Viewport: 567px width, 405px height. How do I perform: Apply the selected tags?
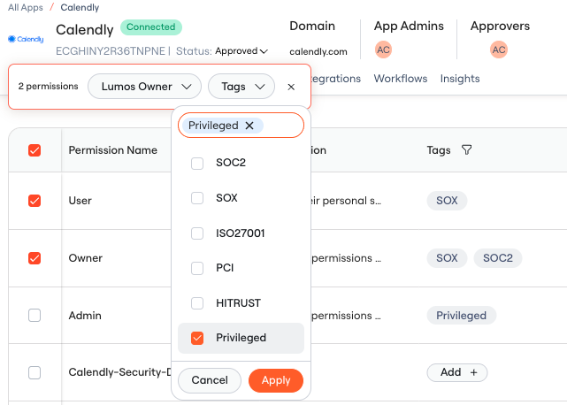click(x=276, y=380)
